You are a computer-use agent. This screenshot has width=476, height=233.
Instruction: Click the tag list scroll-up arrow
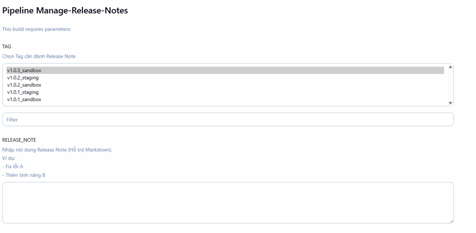click(x=450, y=67)
